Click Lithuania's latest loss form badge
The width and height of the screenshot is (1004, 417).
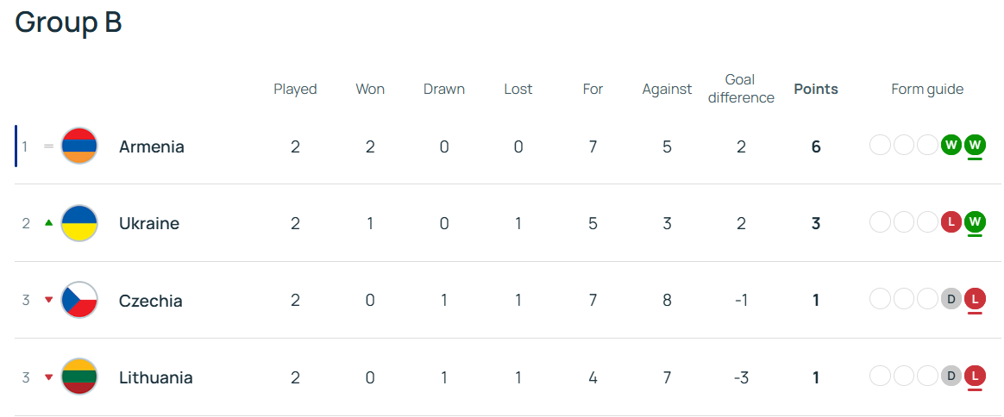(x=975, y=377)
